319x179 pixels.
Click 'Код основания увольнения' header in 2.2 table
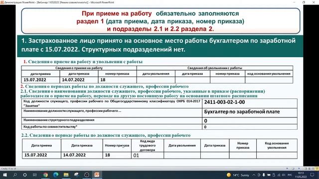tap(277, 146)
